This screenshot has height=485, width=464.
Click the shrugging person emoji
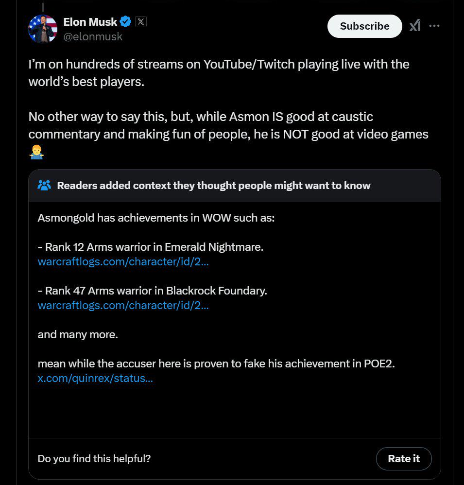(x=36, y=153)
